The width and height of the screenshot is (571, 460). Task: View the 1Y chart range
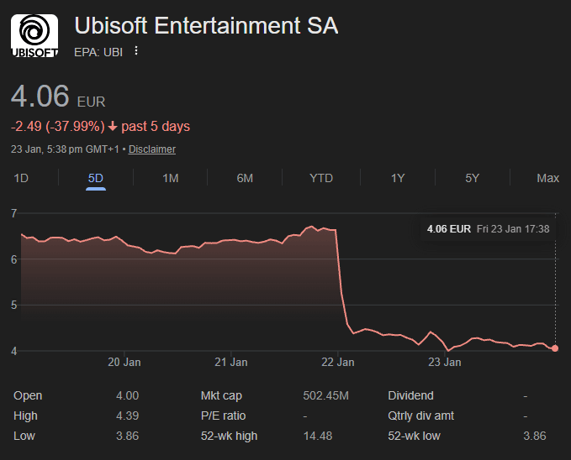[x=398, y=178]
